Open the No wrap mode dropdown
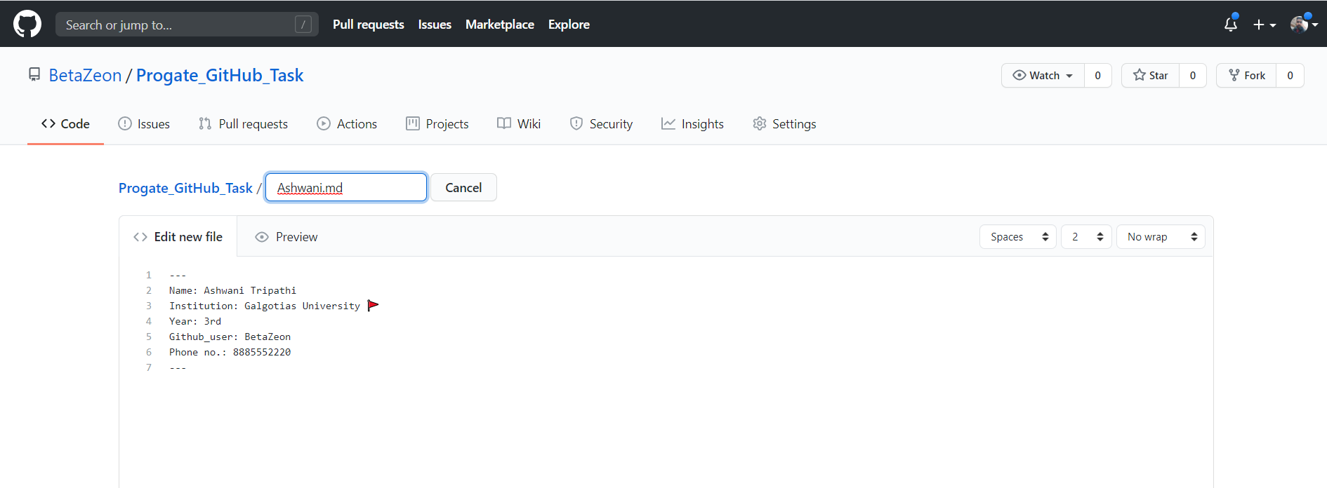This screenshot has height=488, width=1327. [x=1161, y=237]
